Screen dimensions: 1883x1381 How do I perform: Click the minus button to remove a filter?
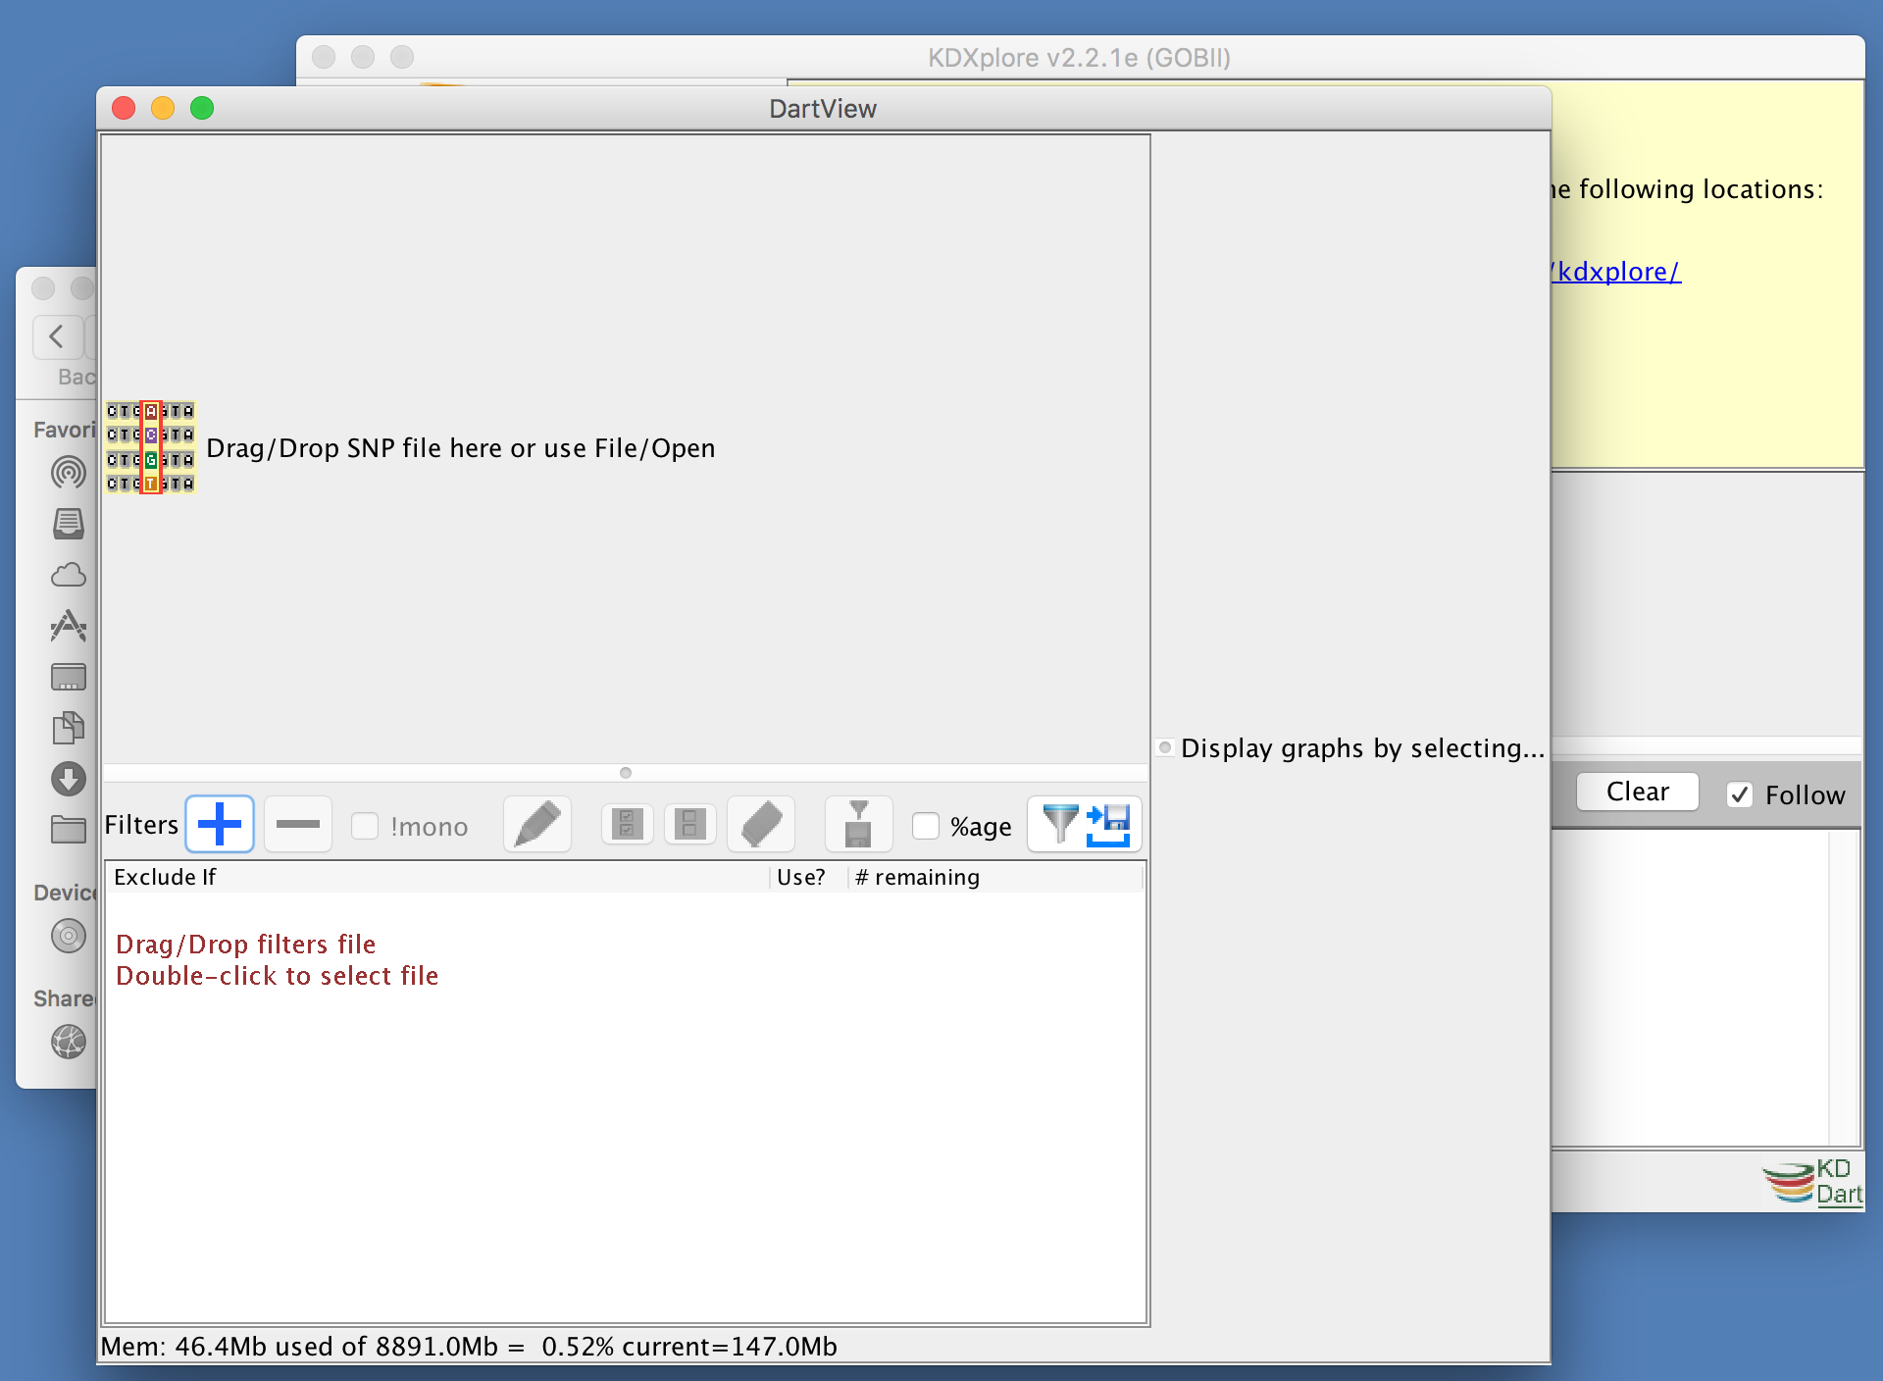(x=298, y=824)
